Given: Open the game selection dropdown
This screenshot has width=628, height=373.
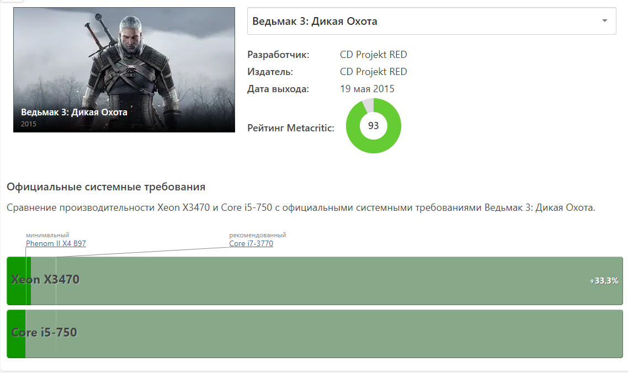Looking at the screenshot, I should click(432, 21).
